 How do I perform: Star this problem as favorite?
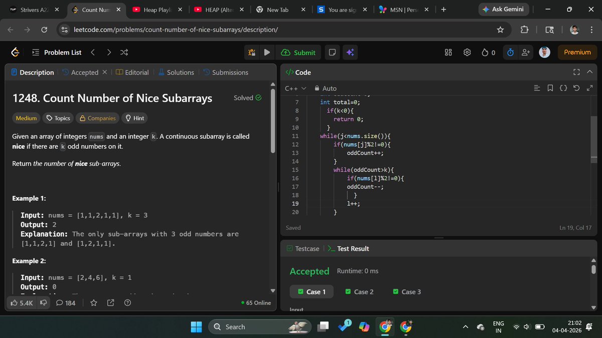(93, 302)
